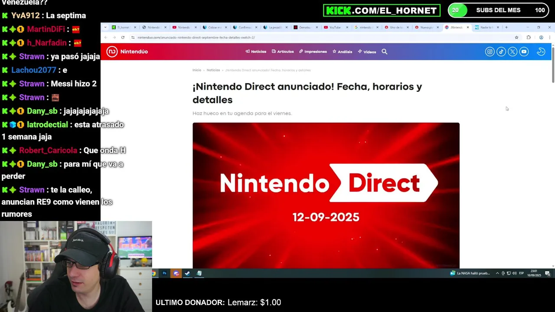Viewport: 555px width, 312px height.
Task: Bookmark this page with the star icon
Action: (516, 38)
